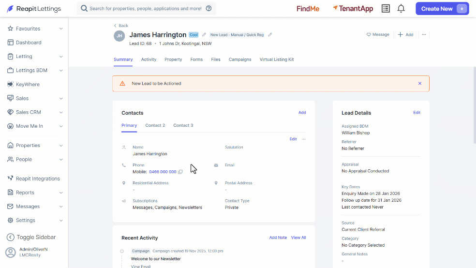Click the search help question mark icon
Viewport: 476px width, 268px height.
(x=208, y=9)
